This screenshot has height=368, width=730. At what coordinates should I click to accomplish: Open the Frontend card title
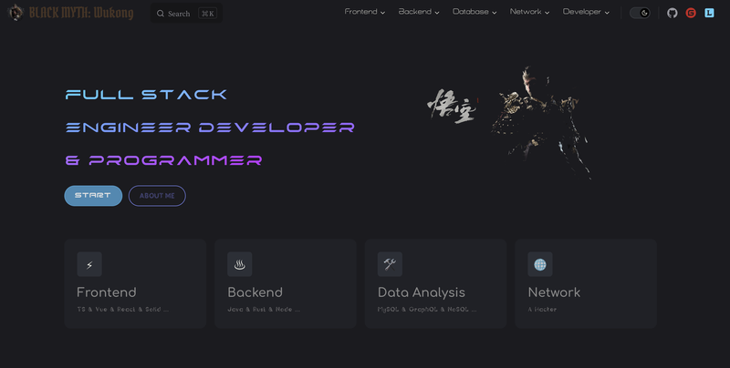tap(107, 292)
